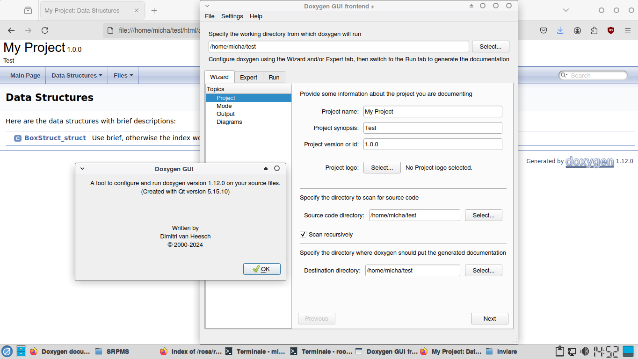
Task: Switch to the Terminale - roo... taskbar window
Action: click(x=321, y=352)
